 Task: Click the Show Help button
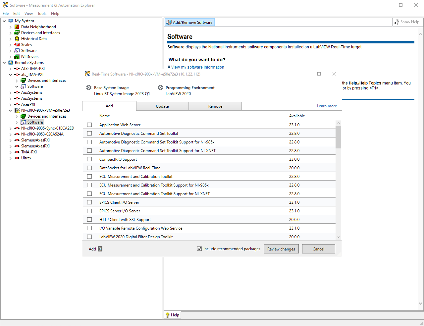coord(407,22)
